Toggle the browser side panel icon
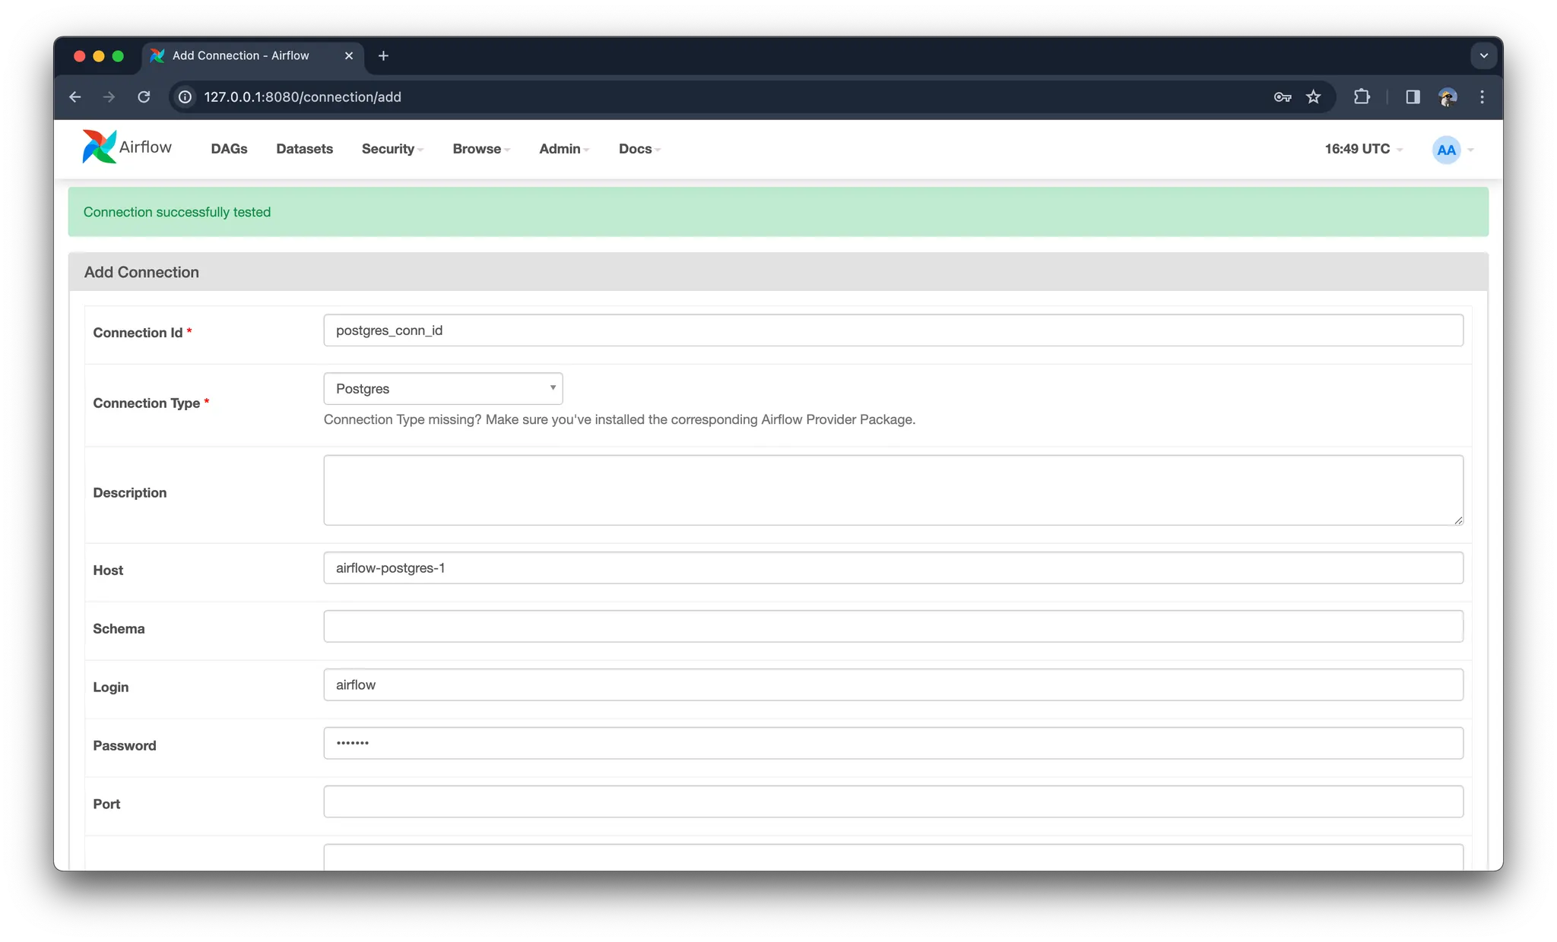Viewport: 1557px width, 942px height. (1413, 96)
